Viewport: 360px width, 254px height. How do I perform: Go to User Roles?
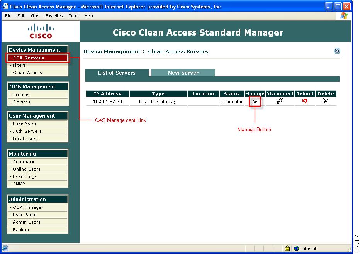click(x=37, y=124)
